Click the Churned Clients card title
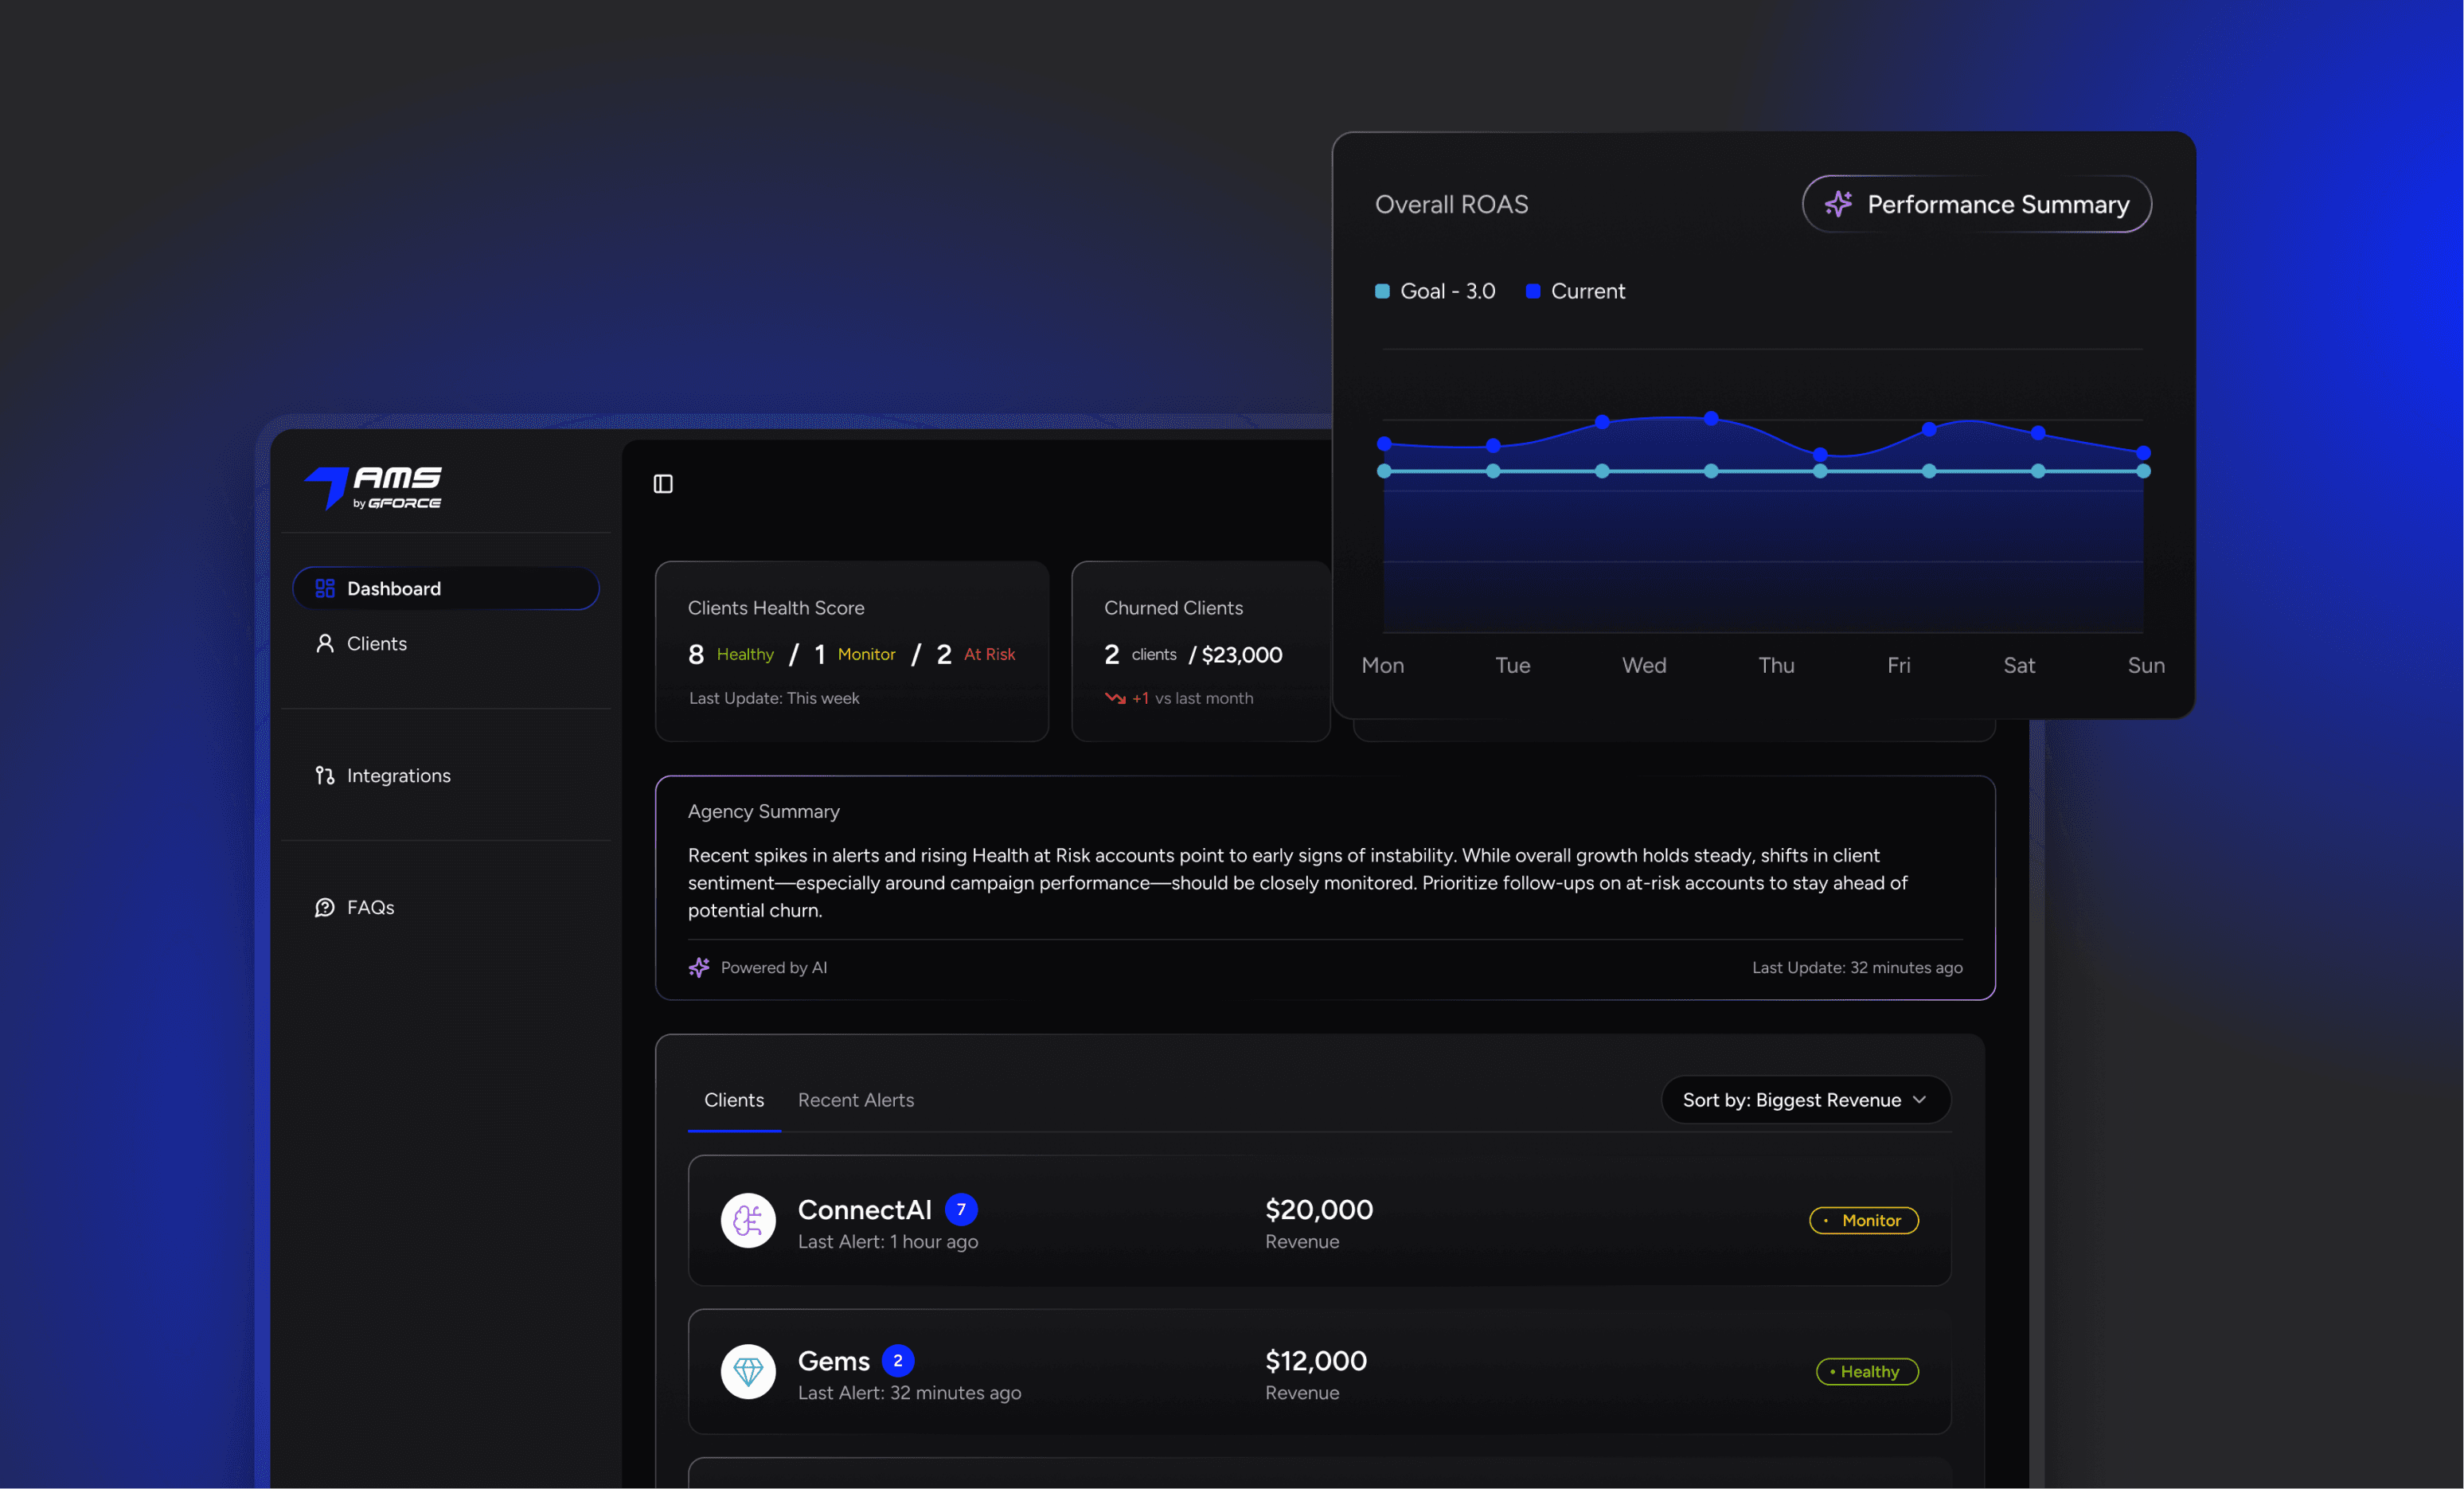Image resolution: width=2464 pixels, height=1489 pixels. 1173,608
